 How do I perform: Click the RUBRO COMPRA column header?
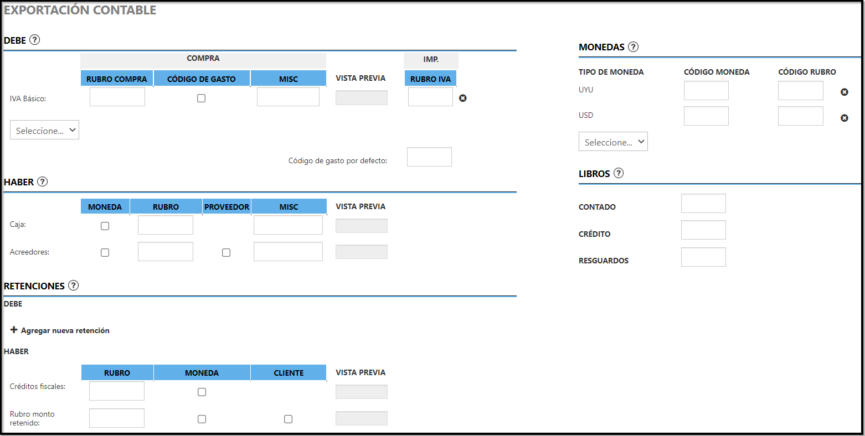117,79
